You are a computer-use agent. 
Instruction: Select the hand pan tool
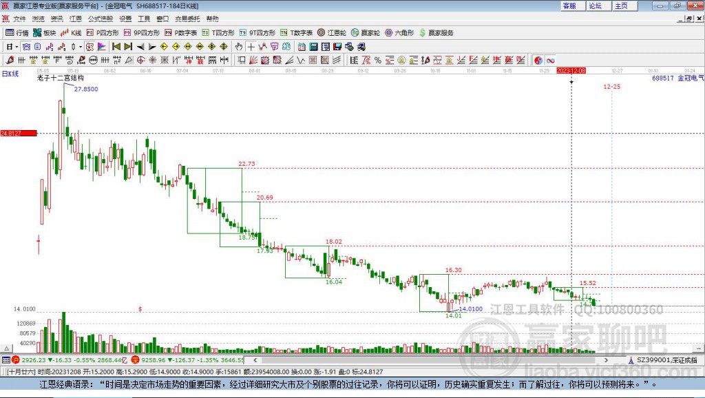239,47
